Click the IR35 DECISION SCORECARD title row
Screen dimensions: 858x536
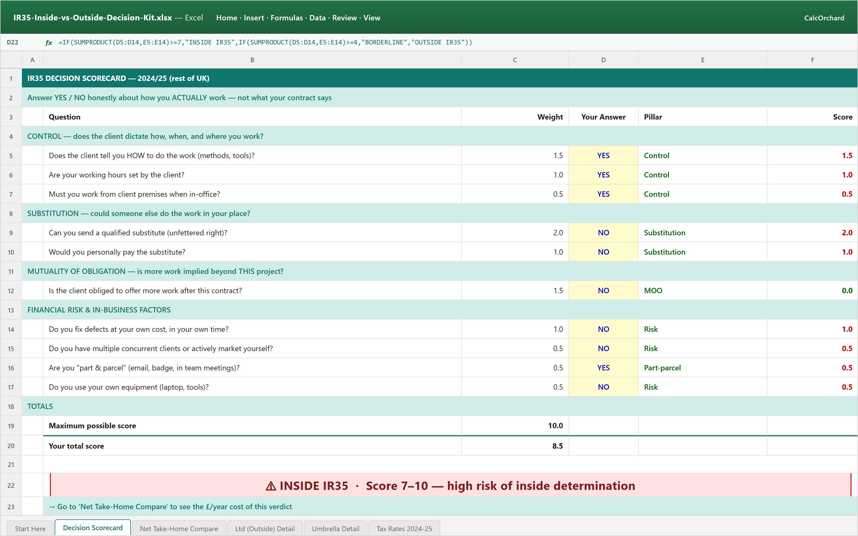pyautogui.click(x=440, y=78)
